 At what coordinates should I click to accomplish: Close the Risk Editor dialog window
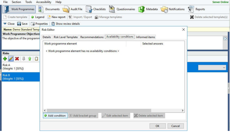[183, 30]
